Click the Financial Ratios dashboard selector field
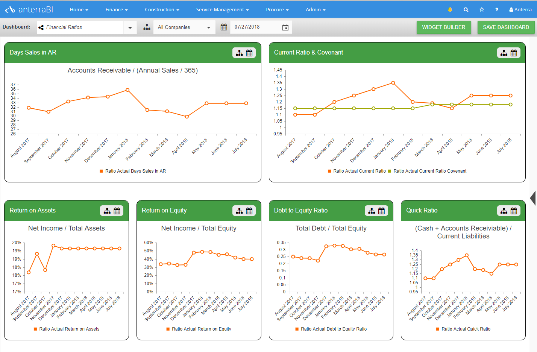The image size is (537, 352). [80, 27]
